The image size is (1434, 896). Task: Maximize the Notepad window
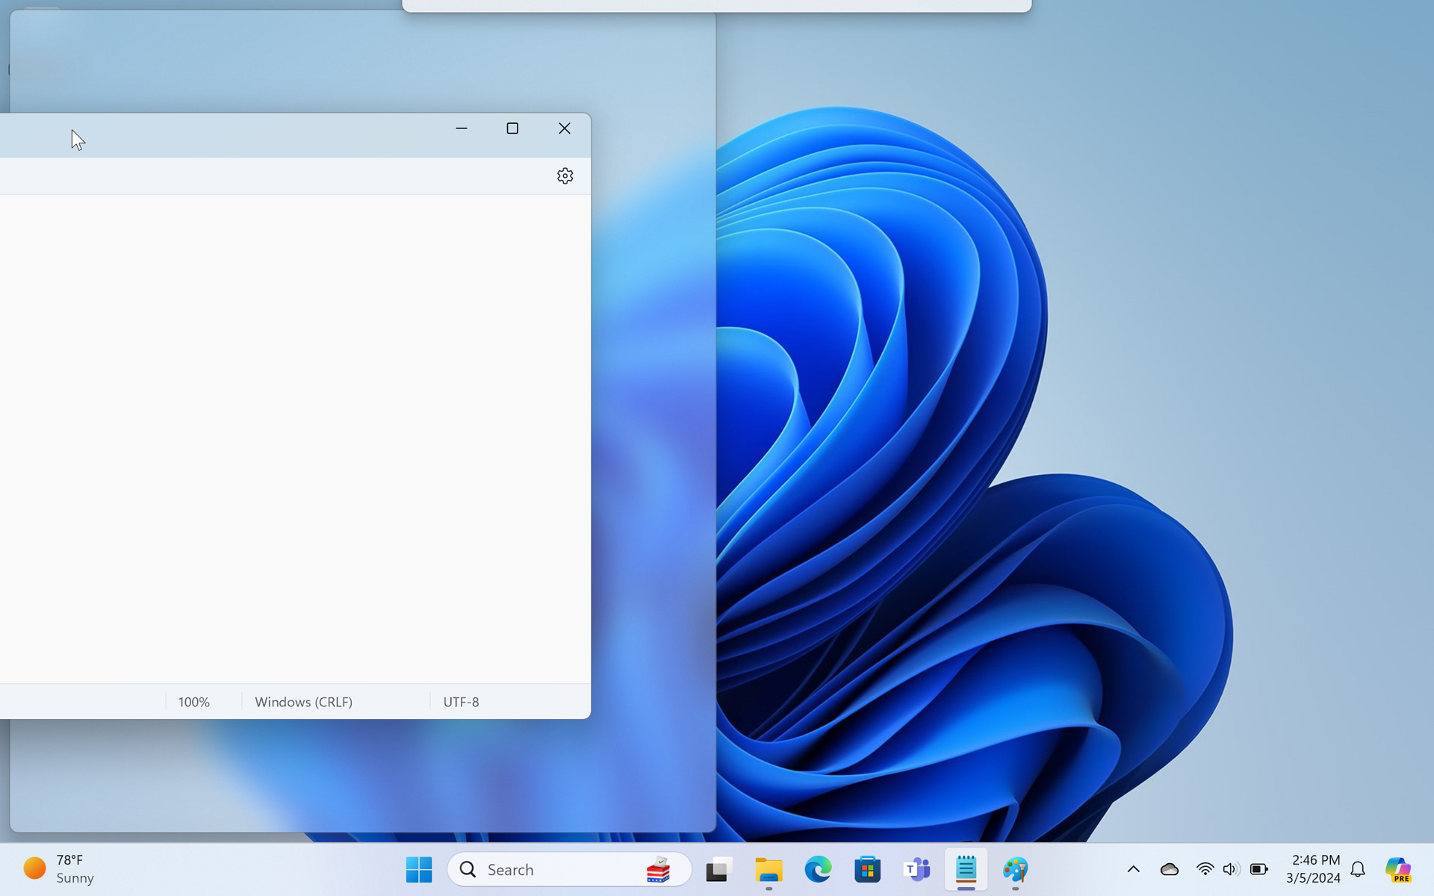click(512, 128)
